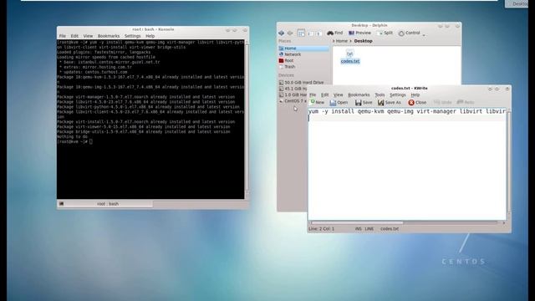The image size is (535, 301).
Task: Click Redo in KWrite toolbar
Action: pos(466,102)
